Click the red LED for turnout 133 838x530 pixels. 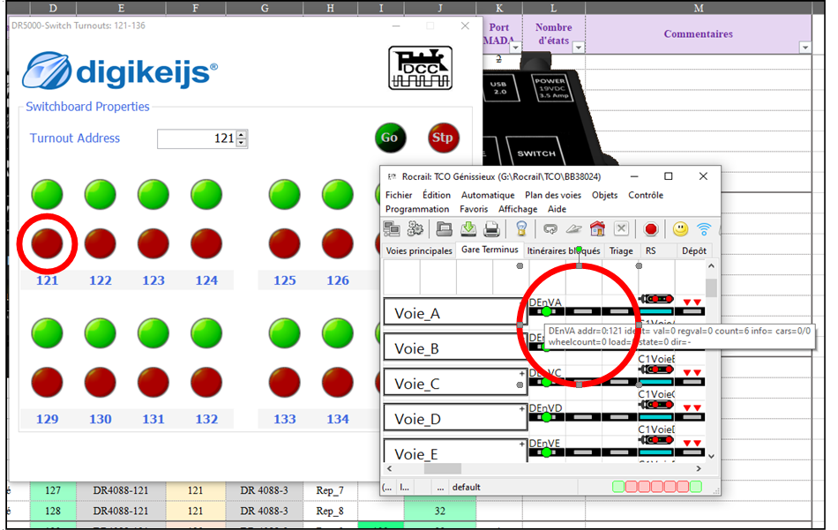pyautogui.click(x=284, y=383)
